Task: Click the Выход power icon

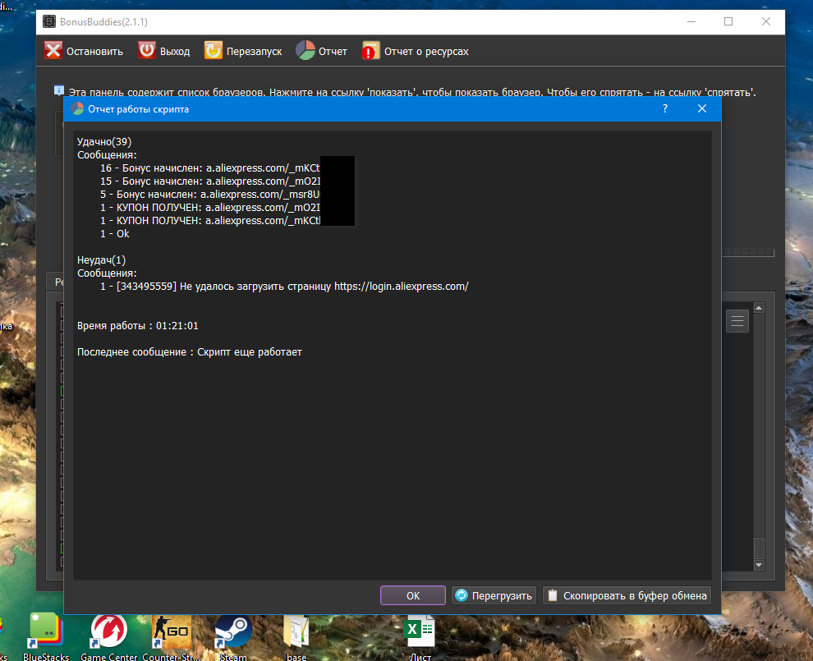Action: [x=147, y=50]
